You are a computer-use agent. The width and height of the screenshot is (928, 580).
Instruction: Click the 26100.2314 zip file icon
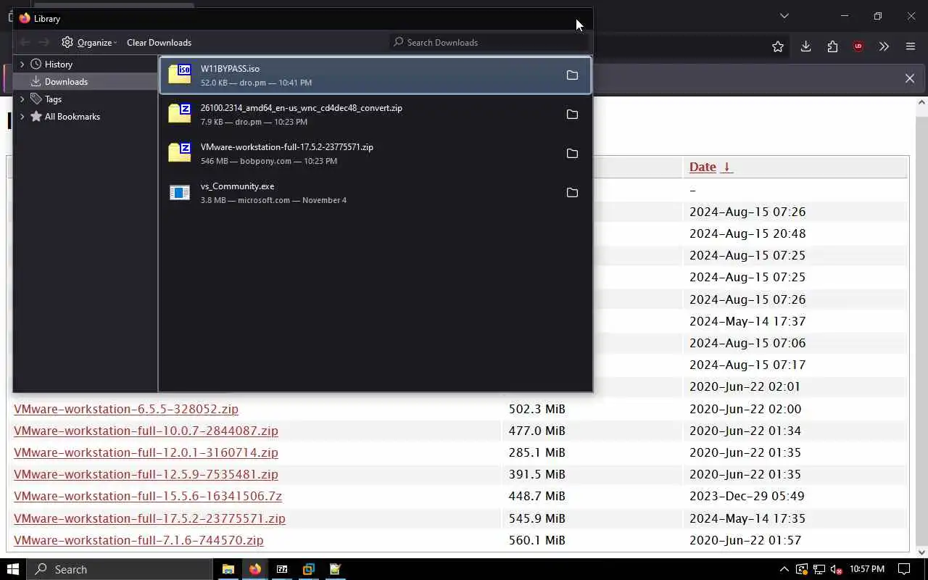coord(180,113)
